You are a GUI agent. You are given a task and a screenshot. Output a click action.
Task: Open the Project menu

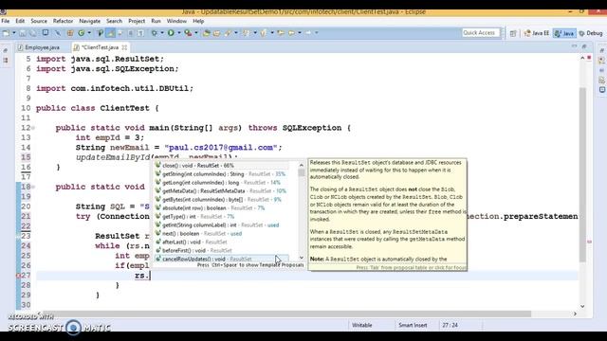137,21
